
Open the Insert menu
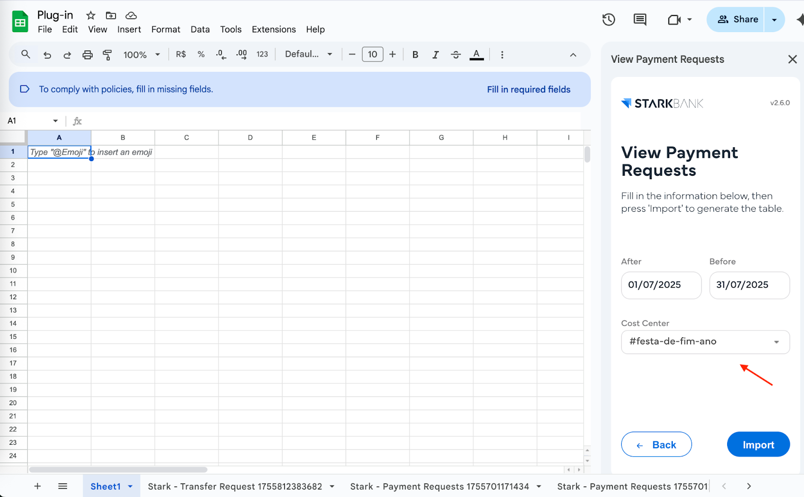click(129, 30)
